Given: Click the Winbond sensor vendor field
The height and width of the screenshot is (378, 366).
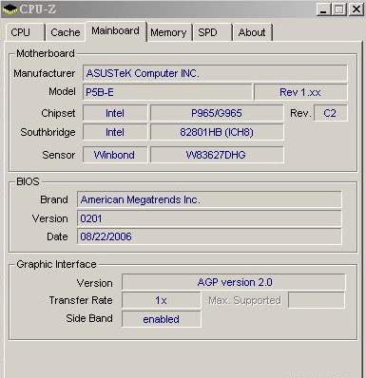Looking at the screenshot, I should tap(115, 155).
